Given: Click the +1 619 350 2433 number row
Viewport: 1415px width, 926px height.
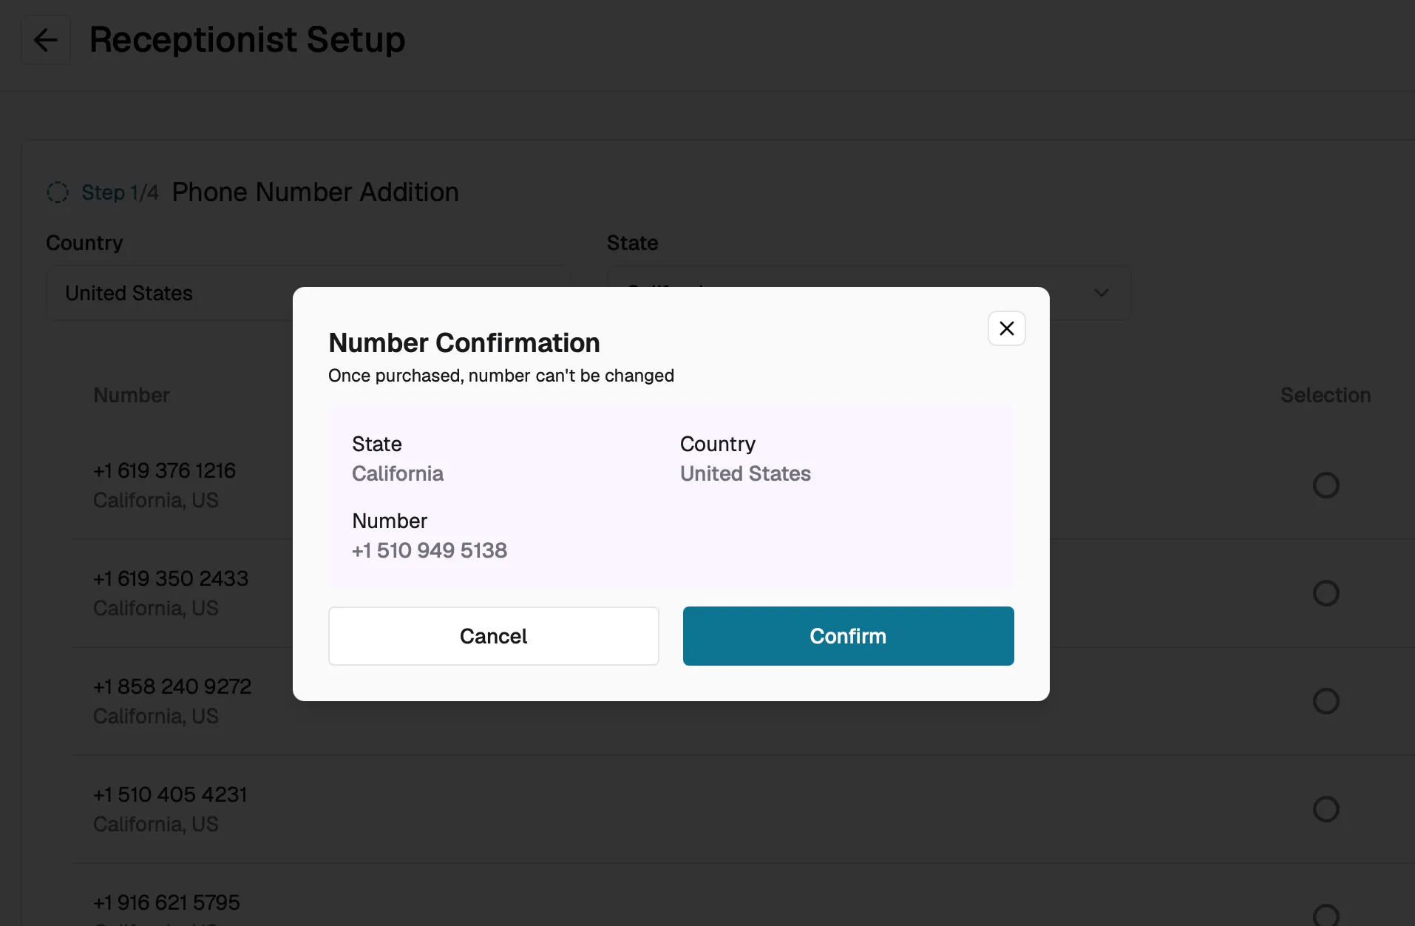Looking at the screenshot, I should point(742,593).
